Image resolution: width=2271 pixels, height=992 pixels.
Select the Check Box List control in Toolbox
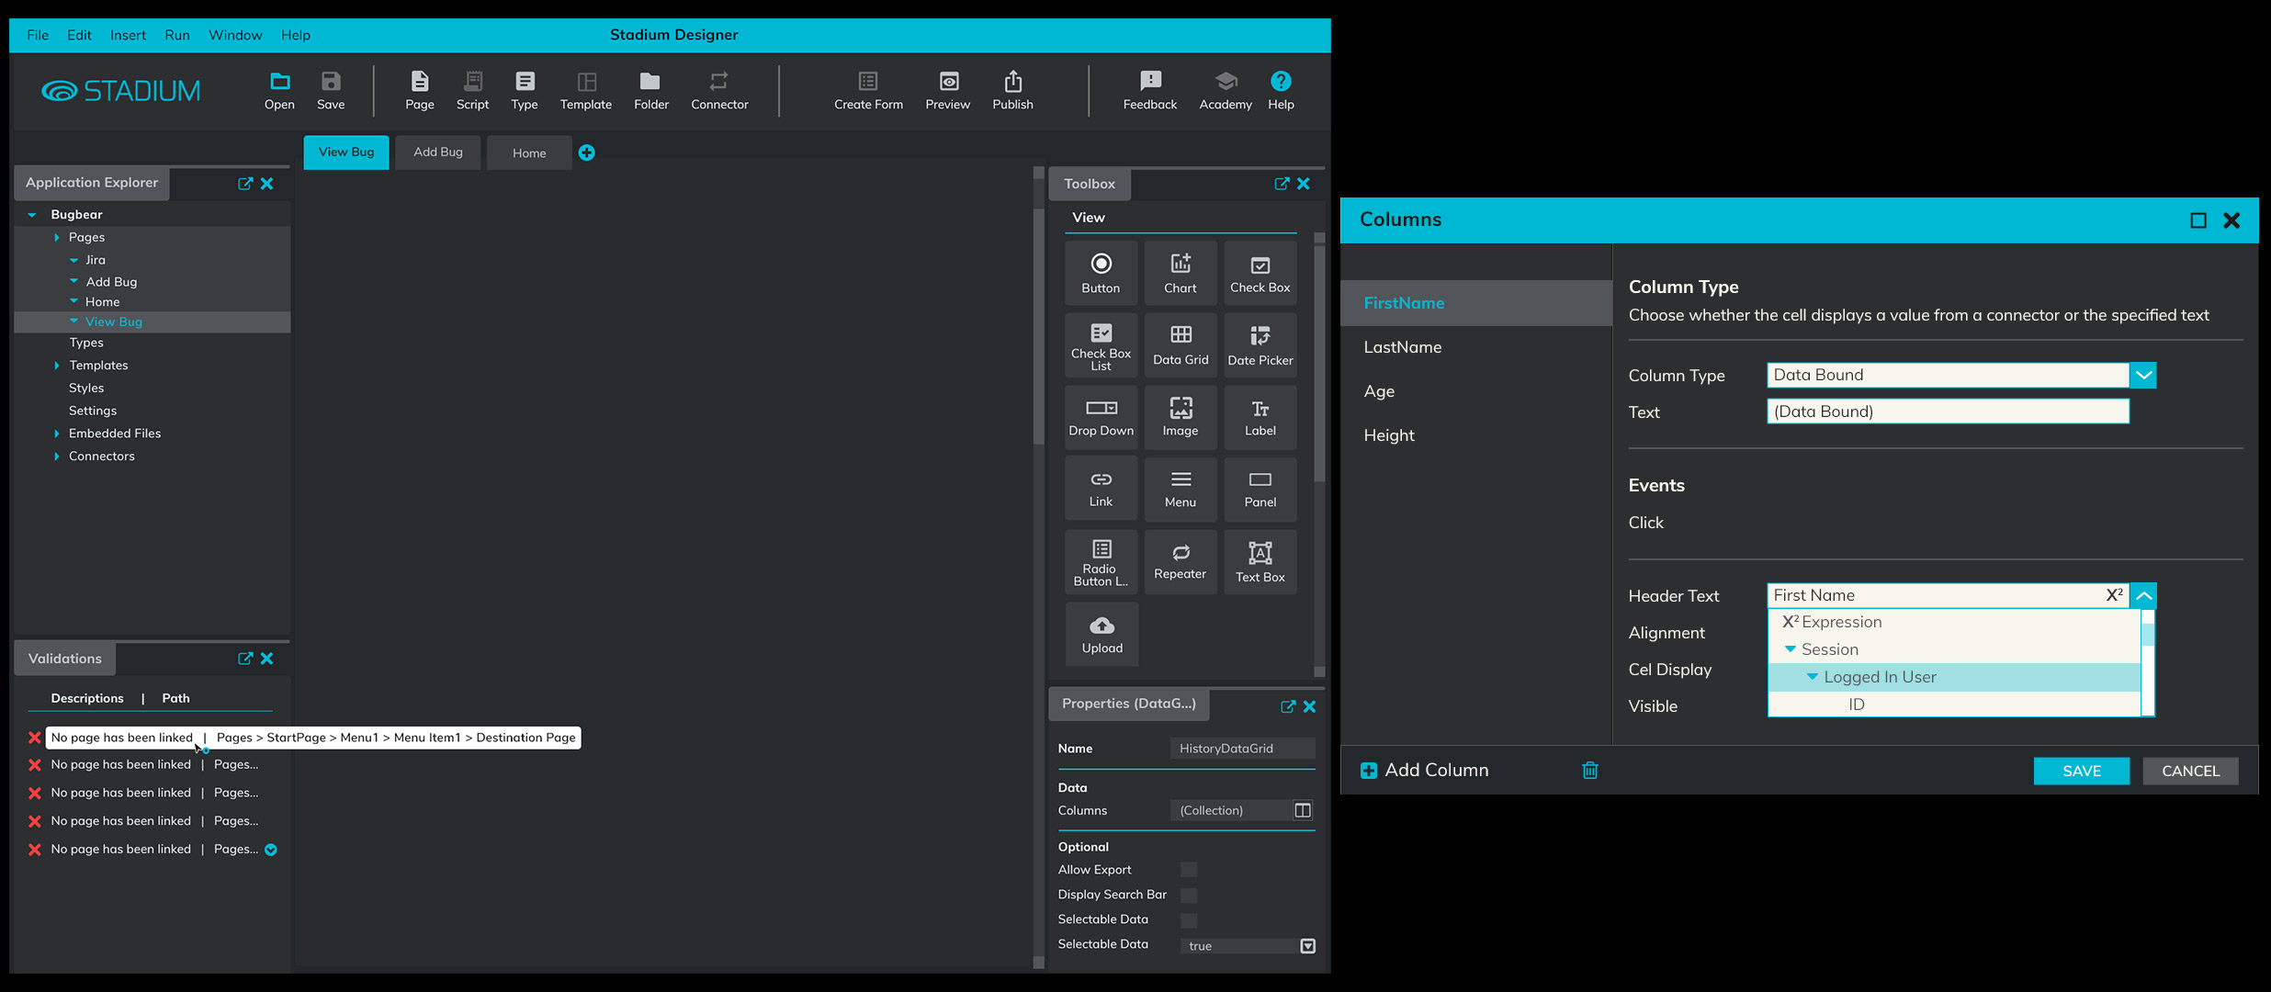tap(1101, 344)
